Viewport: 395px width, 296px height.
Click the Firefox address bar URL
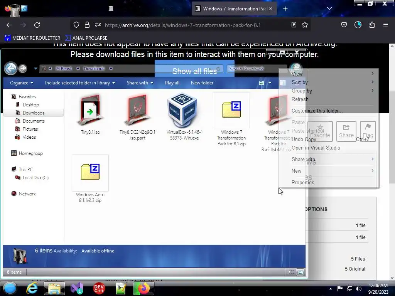[182, 25]
